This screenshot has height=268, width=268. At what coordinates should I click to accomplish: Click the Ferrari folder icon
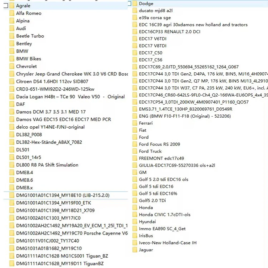(135, 123)
